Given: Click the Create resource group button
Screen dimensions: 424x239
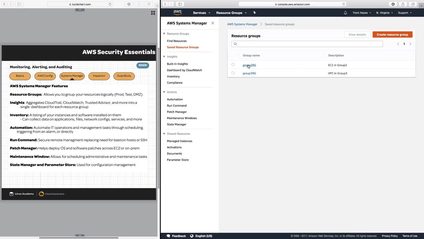Looking at the screenshot, I should point(392,35).
